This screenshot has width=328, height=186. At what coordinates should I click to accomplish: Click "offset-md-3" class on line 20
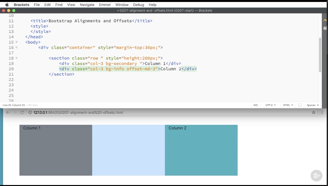pos(141,69)
